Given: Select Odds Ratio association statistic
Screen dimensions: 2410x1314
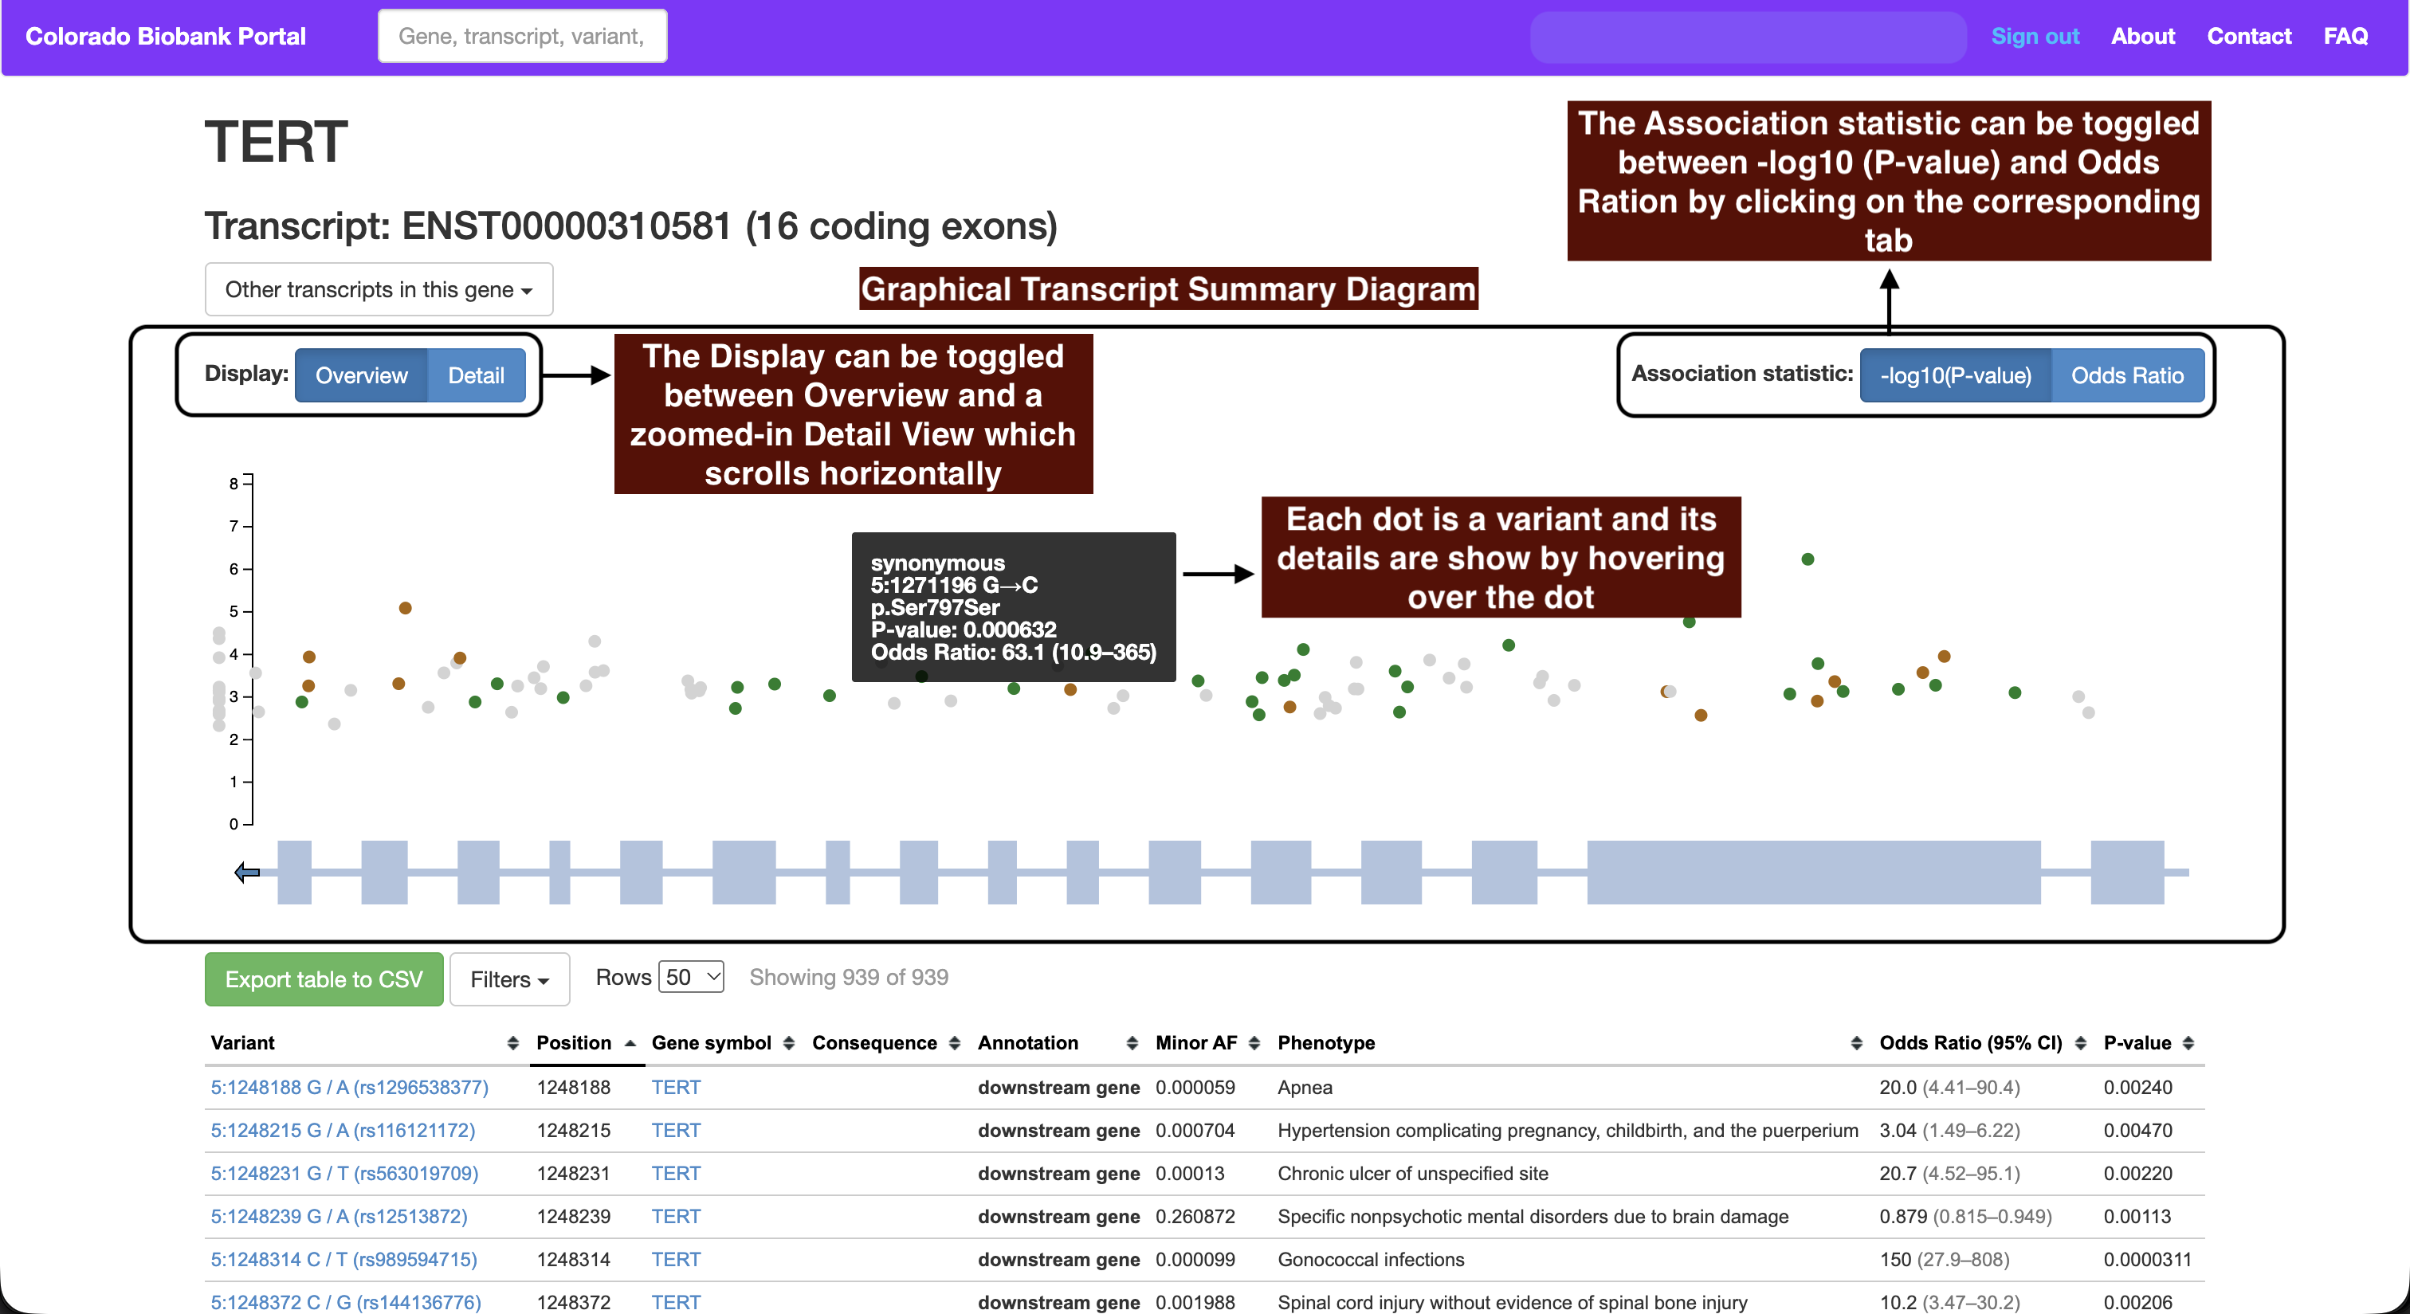Looking at the screenshot, I should tap(2127, 375).
